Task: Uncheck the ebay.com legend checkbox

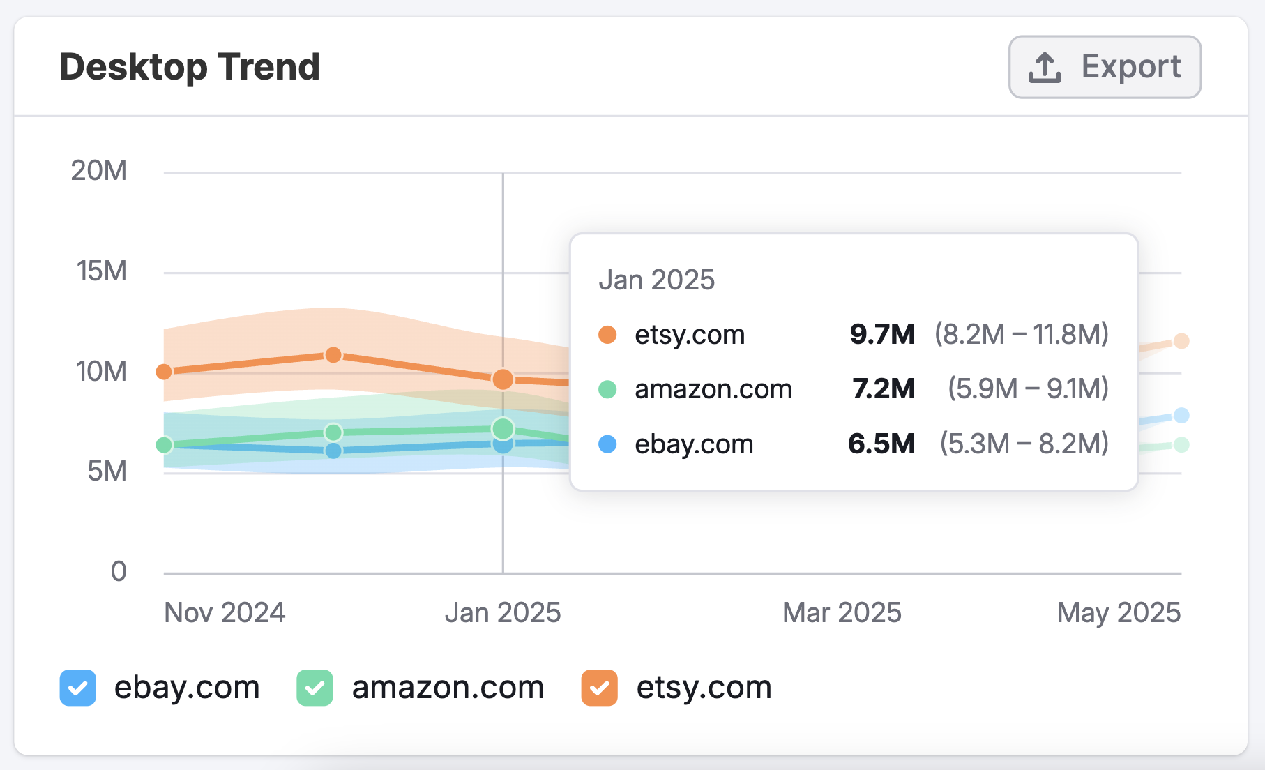Action: [x=77, y=688]
